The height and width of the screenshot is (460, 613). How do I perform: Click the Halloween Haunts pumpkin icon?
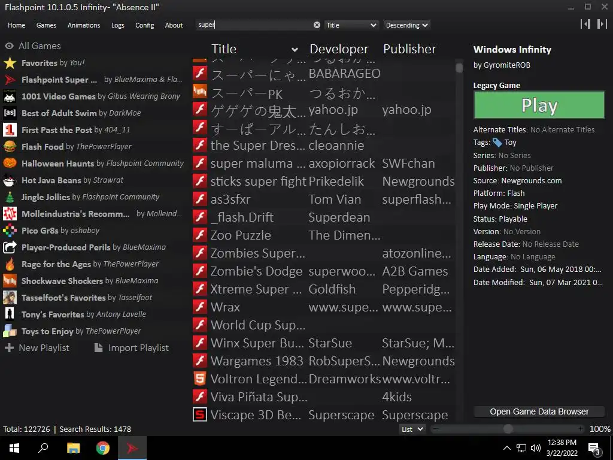coord(10,164)
